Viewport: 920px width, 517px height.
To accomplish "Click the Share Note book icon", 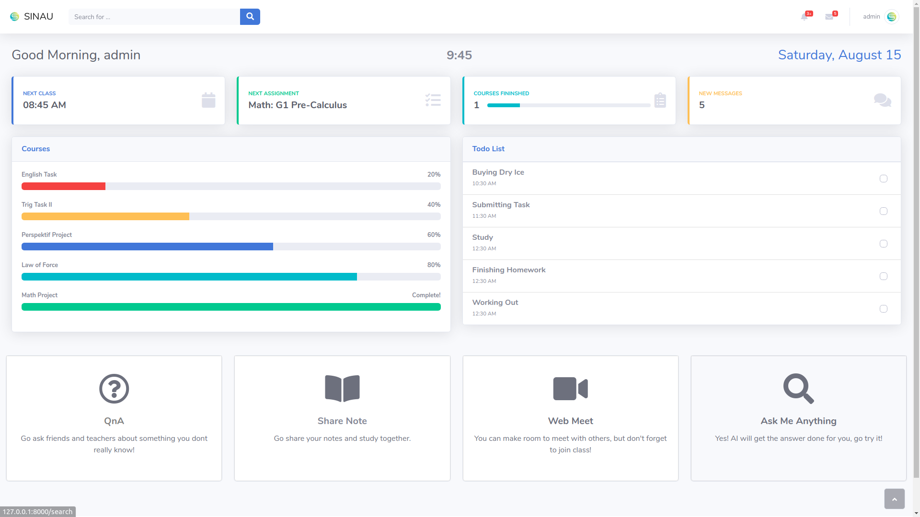I will coord(342,388).
